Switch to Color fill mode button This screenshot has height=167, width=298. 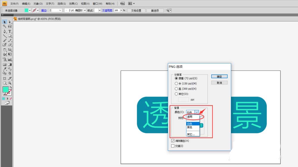coord(4,98)
